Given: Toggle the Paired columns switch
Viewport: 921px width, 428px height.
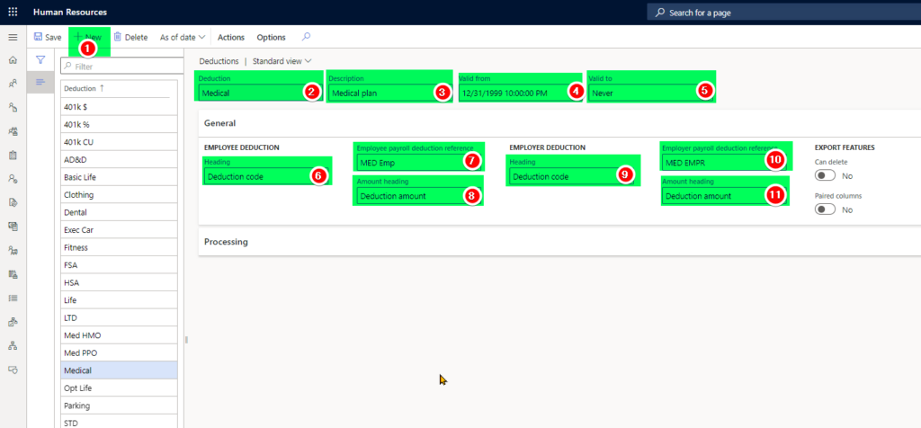Looking at the screenshot, I should 826,210.
